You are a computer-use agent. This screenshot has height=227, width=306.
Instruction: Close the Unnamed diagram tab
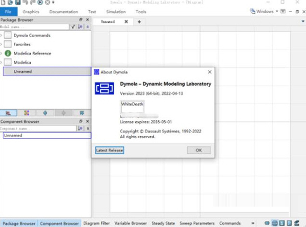click(x=126, y=22)
